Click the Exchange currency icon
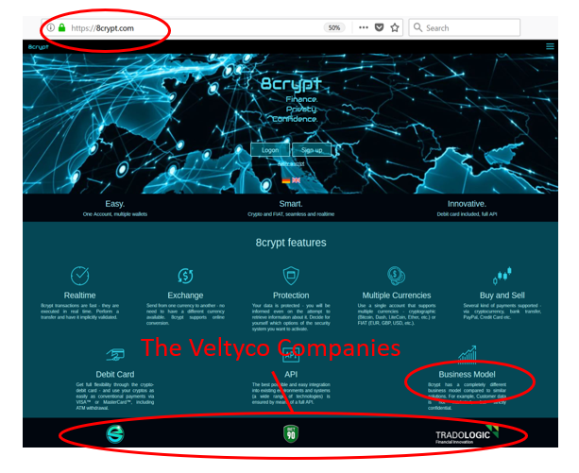 185,275
